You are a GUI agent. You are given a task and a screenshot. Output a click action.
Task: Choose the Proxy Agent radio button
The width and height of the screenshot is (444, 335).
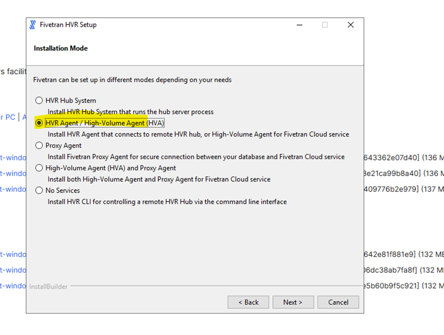pos(39,145)
